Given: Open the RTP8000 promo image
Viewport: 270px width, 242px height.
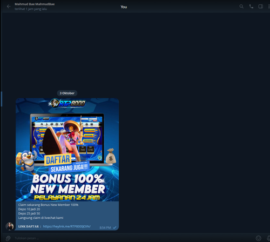Looking at the screenshot, I should point(67,150).
